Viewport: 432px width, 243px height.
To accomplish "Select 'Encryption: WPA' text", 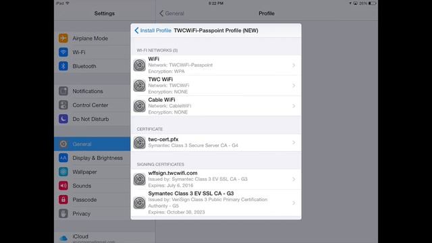I will pyautogui.click(x=167, y=72).
